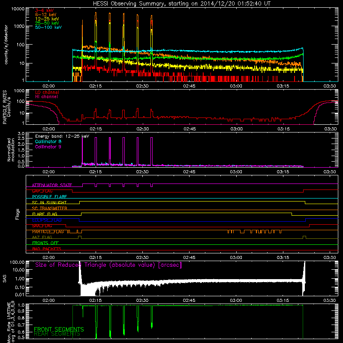Select the SAA_FLAG label
The image size is (343, 343).
coord(42,226)
